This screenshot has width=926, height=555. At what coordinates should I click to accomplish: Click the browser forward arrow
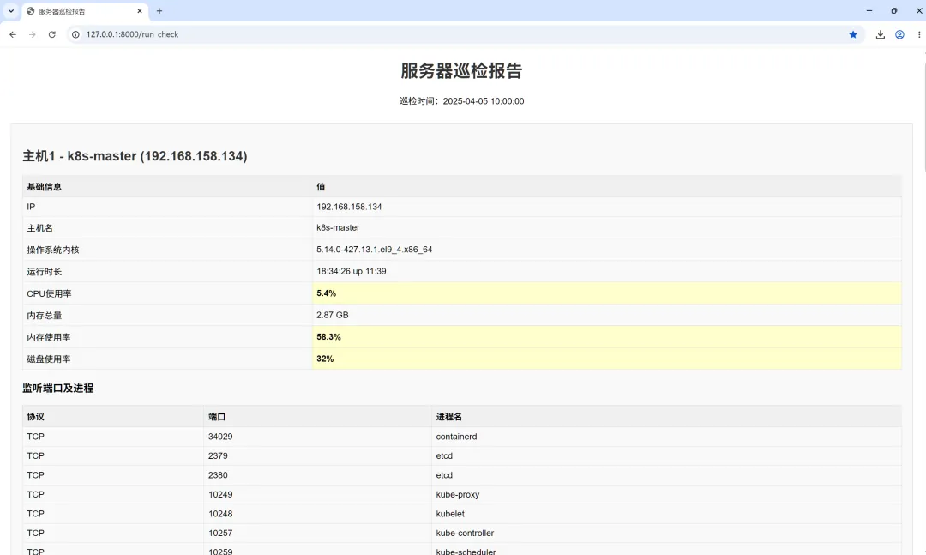pyautogui.click(x=32, y=35)
